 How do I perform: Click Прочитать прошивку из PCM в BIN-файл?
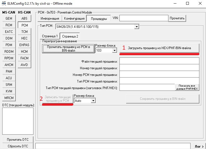pos(68,49)
